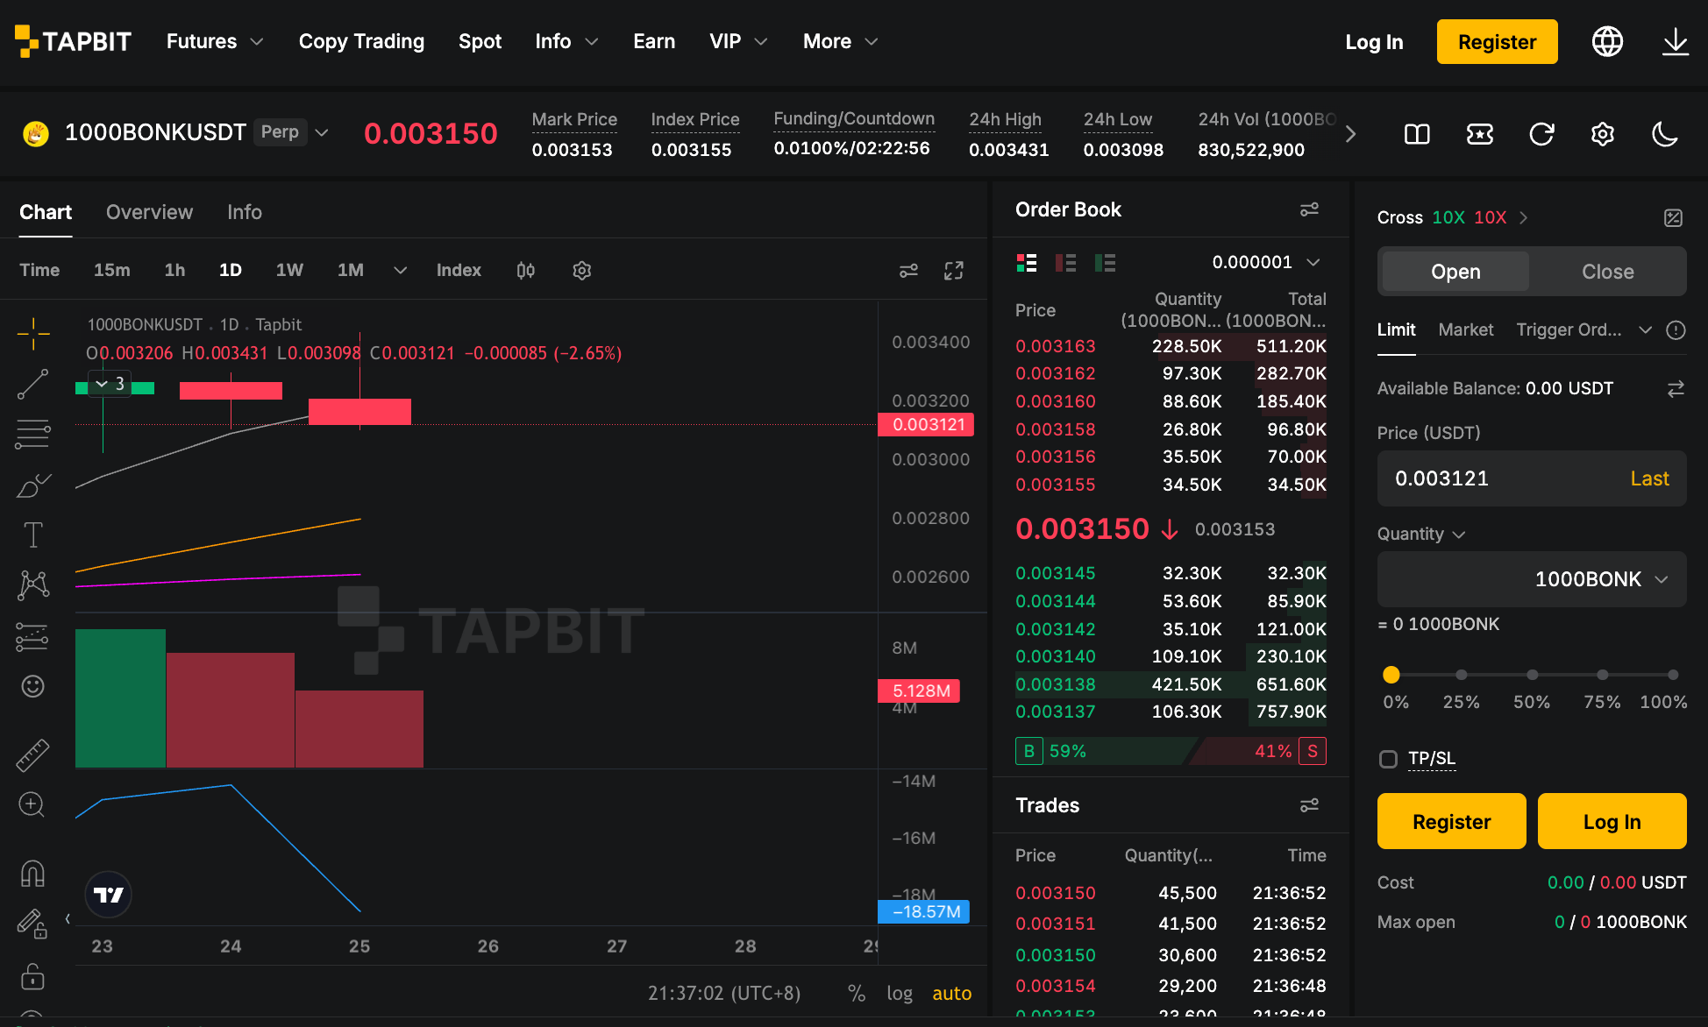Open the forecasting and measurement tool
This screenshot has width=1708, height=1027.
click(x=33, y=636)
